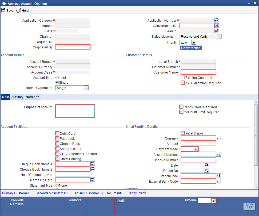259x216 pixels.
Task: Click the vertical scrollbar thumb
Action: [x=256, y=135]
